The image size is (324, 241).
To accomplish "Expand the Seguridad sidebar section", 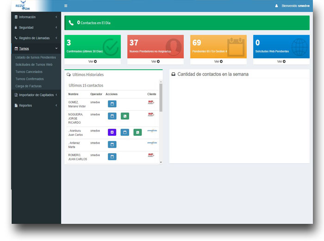I will pyautogui.click(x=36, y=27).
